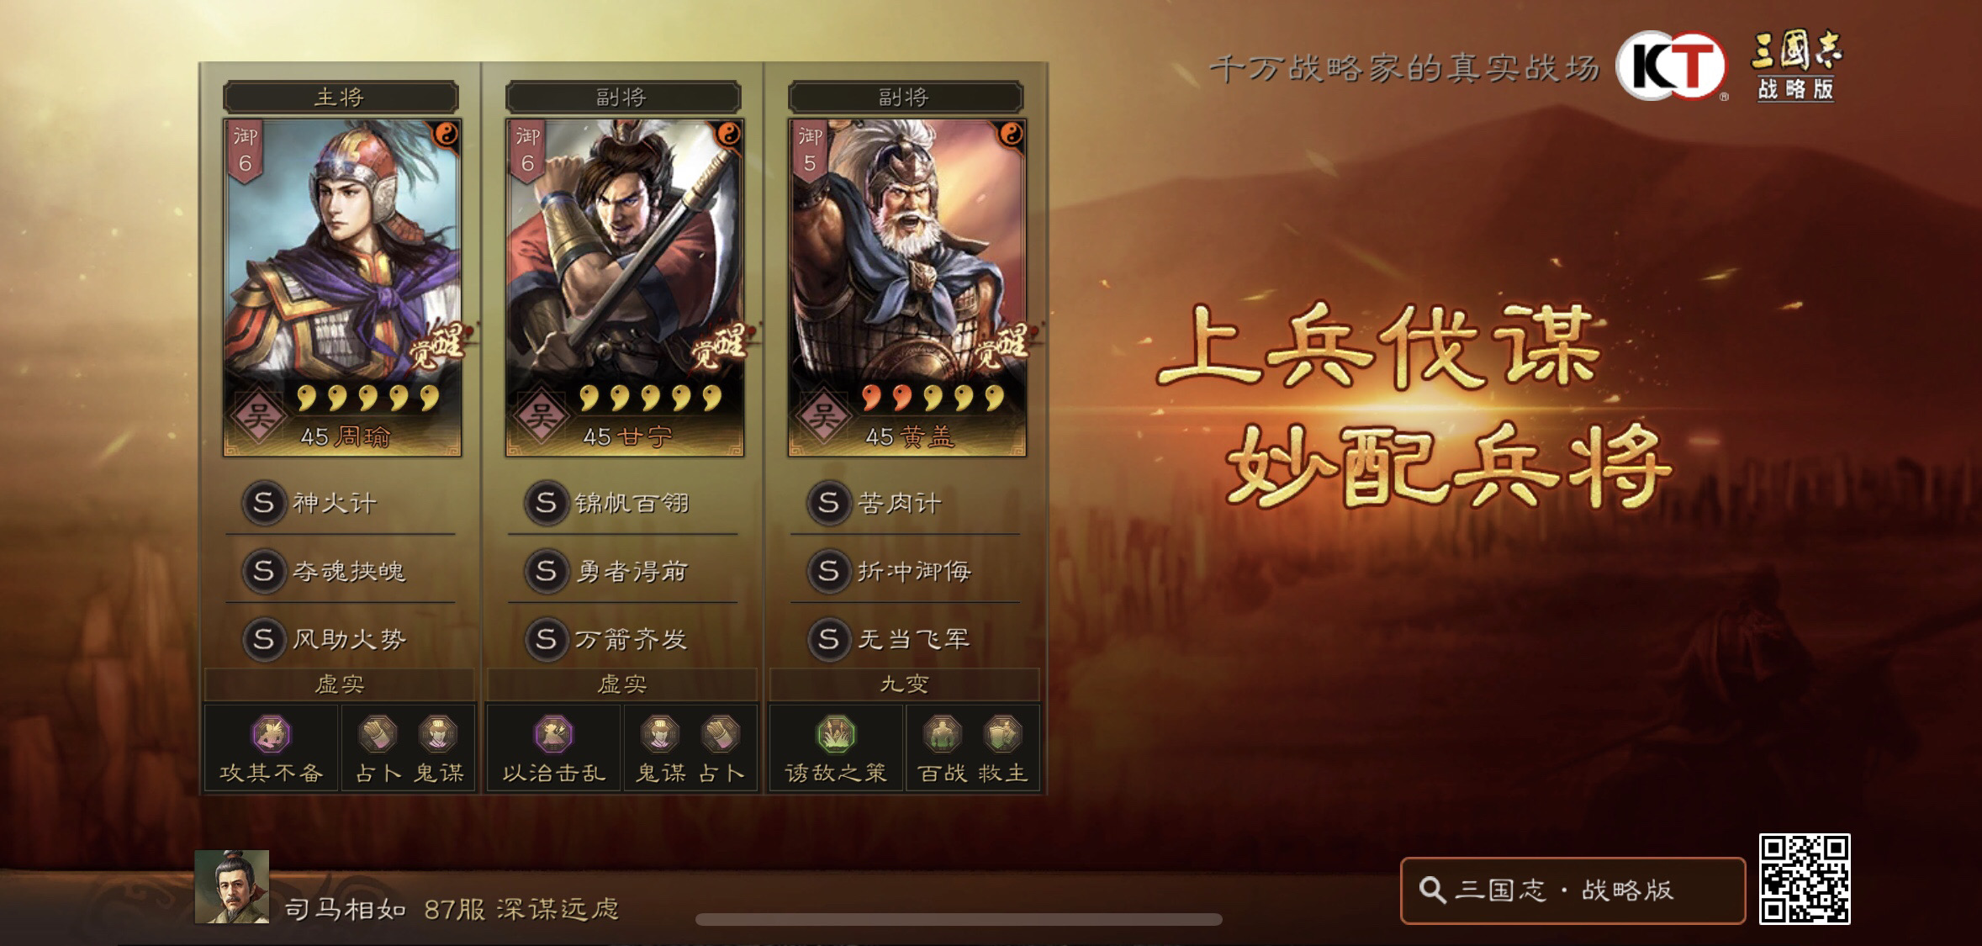Tap the 以治击乱 tactic icon
1982x946 pixels.
553,734
